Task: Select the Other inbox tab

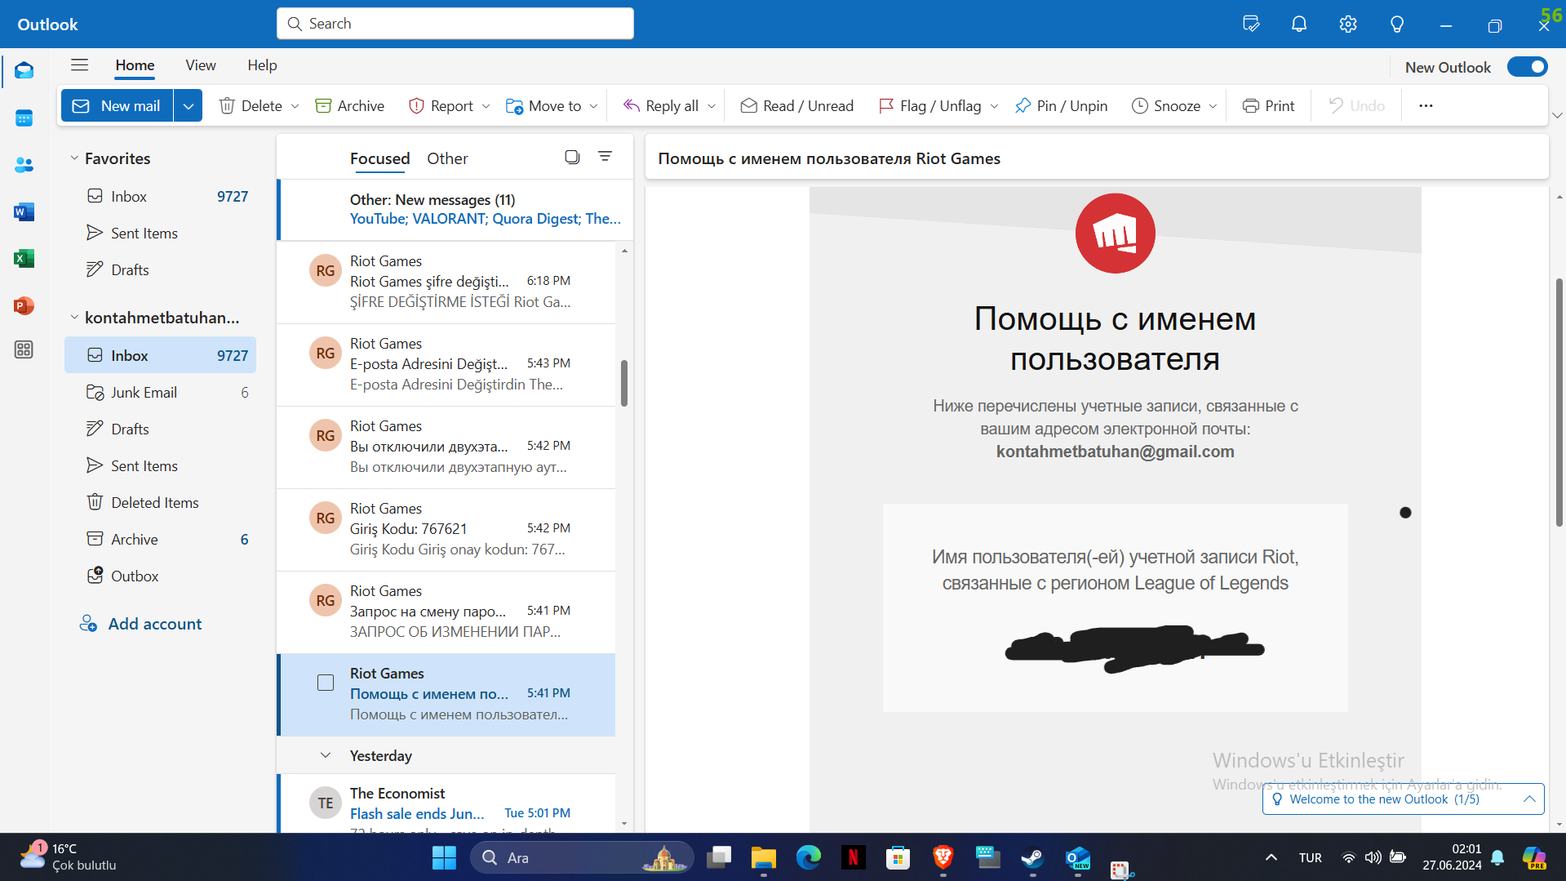Action: pyautogui.click(x=447, y=158)
